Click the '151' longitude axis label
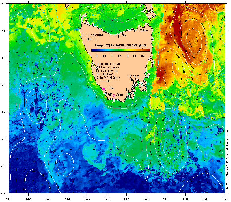231x202 pixels. 205,199
